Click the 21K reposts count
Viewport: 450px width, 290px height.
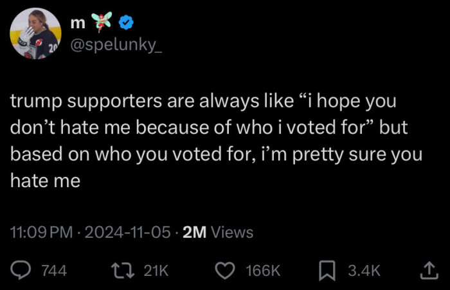[156, 271]
